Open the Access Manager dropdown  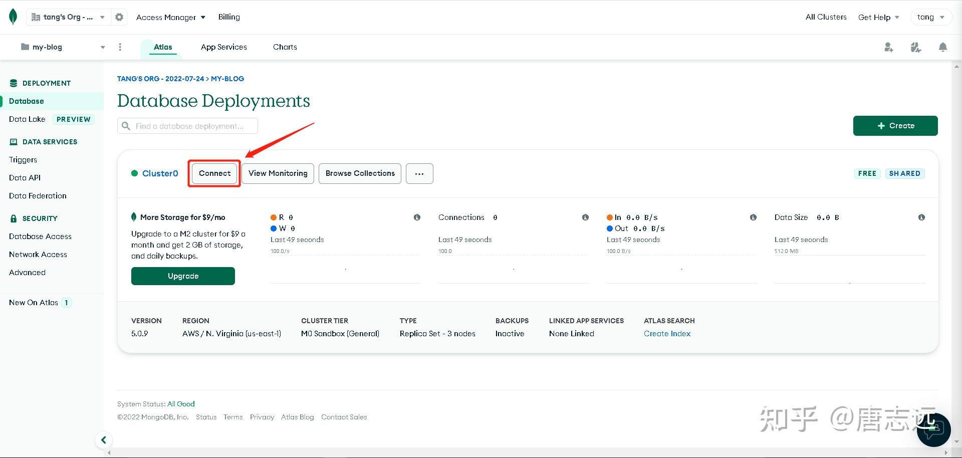[x=170, y=17]
